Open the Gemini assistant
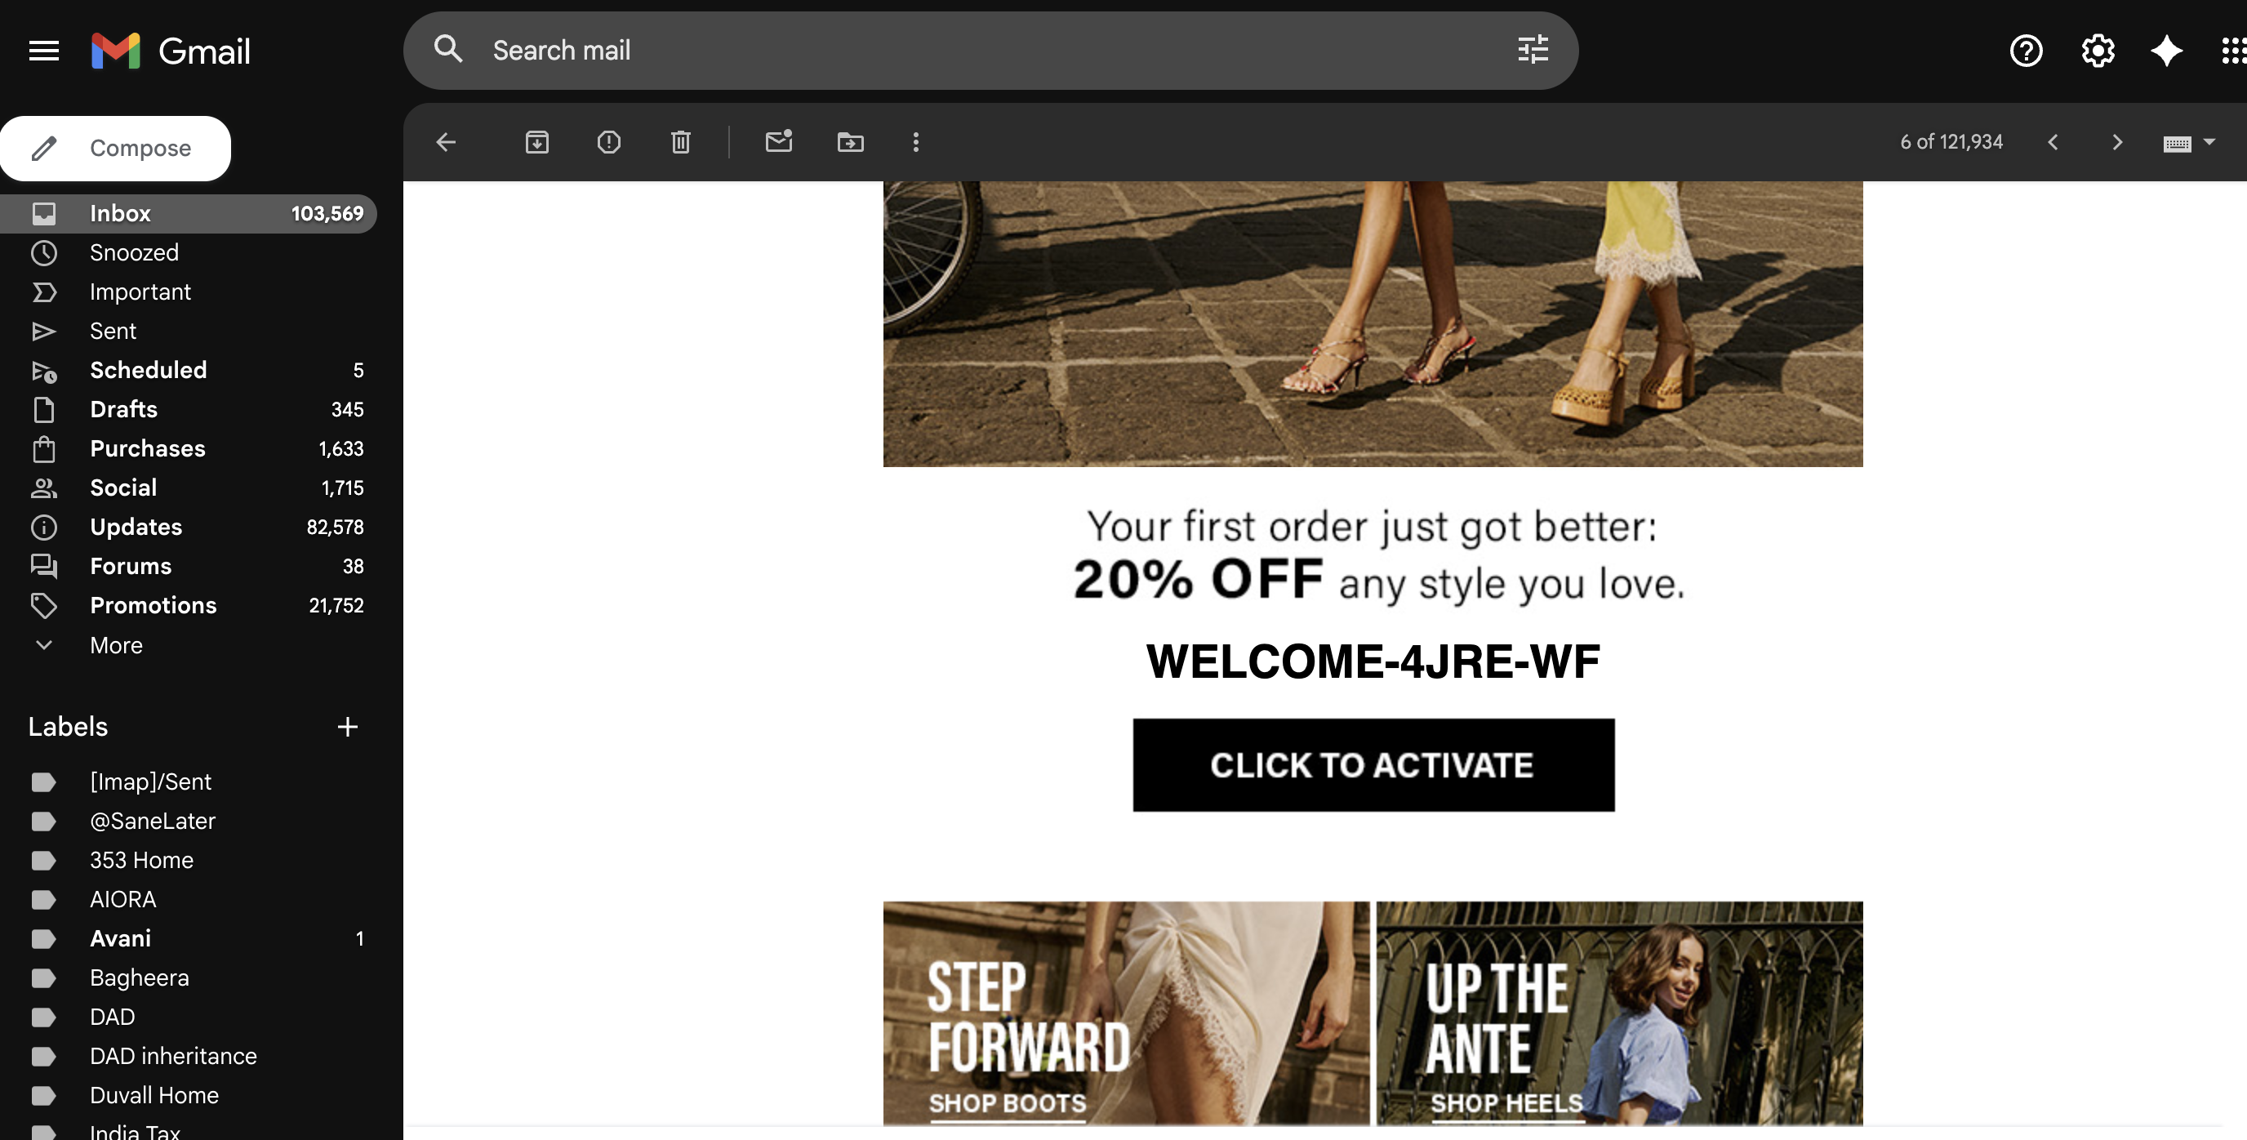2247x1140 pixels. (2166, 51)
